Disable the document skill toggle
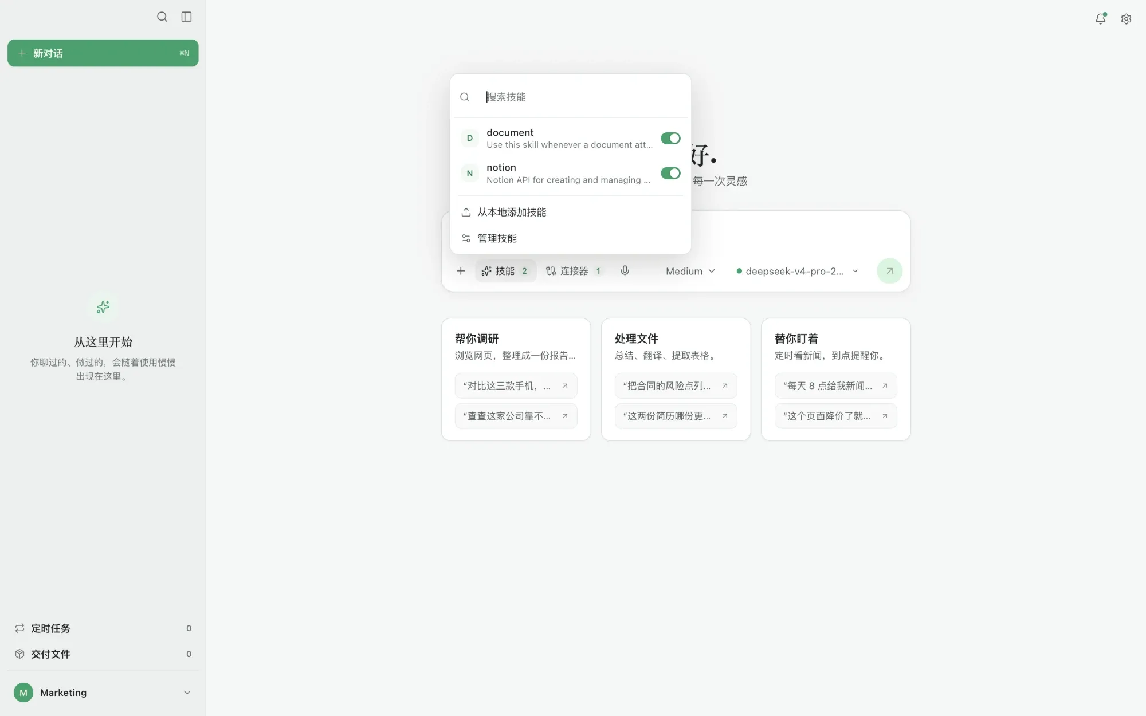Image resolution: width=1146 pixels, height=716 pixels. coord(670,138)
